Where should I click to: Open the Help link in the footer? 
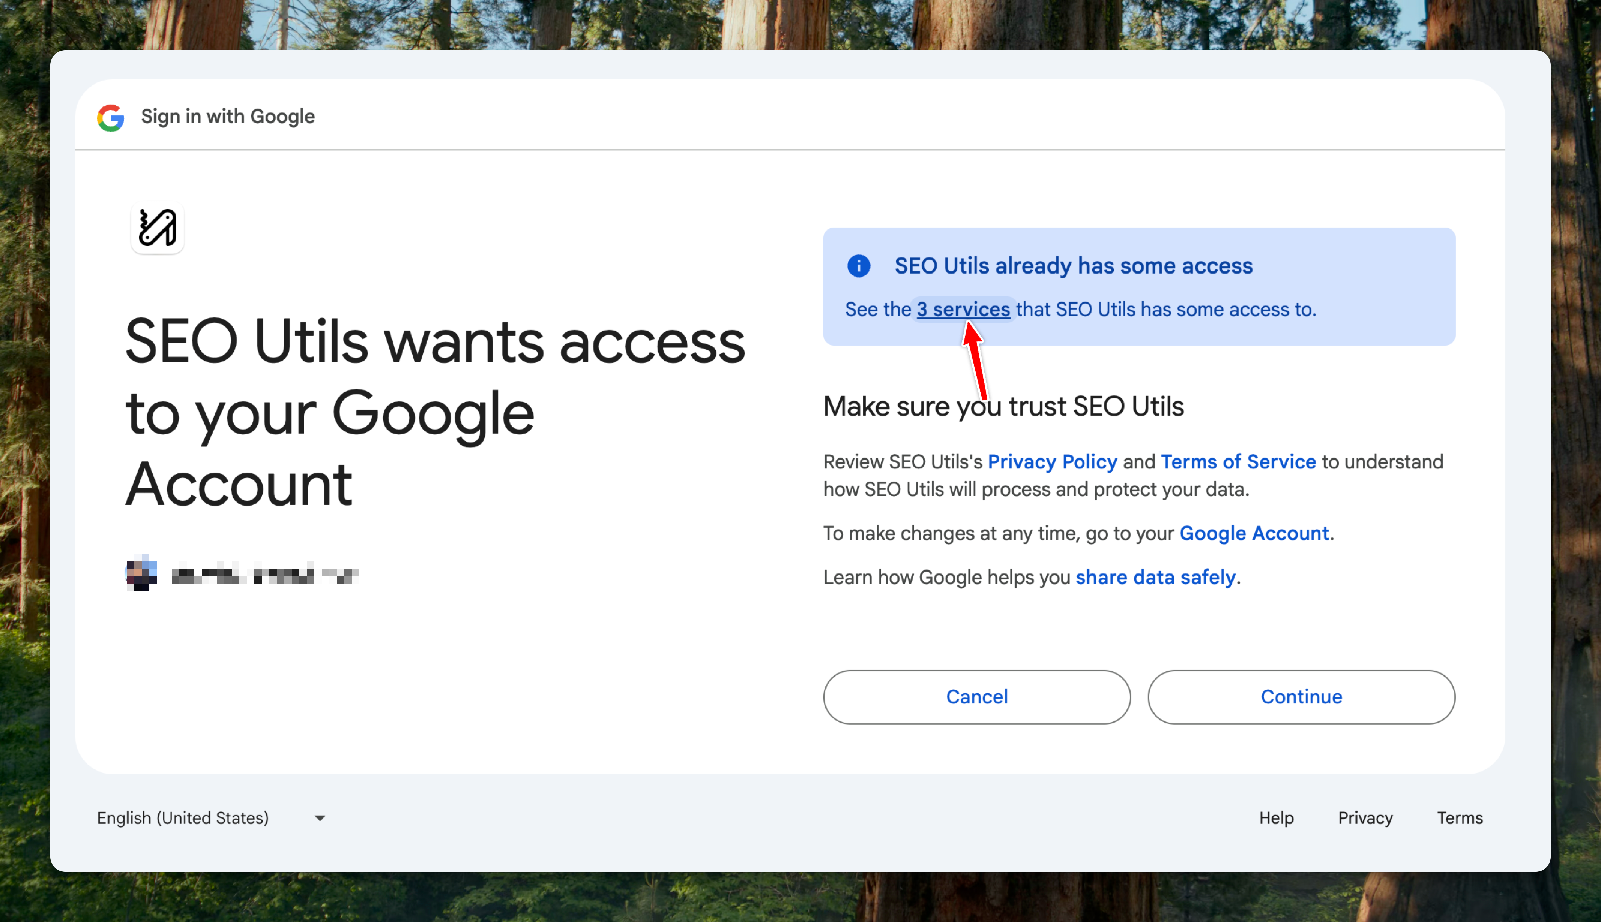point(1276,817)
